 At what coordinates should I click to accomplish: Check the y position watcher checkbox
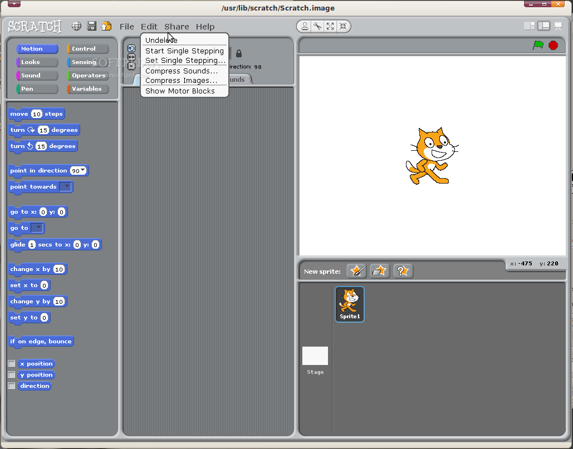click(12, 374)
